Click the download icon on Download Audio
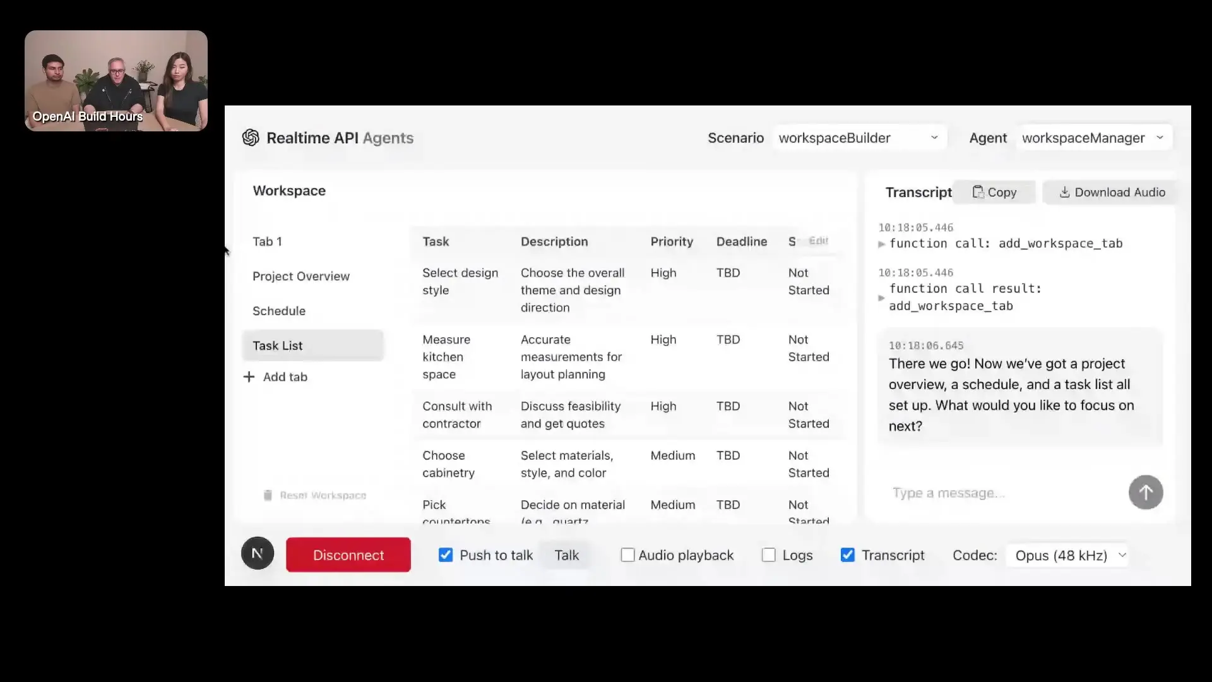The height and width of the screenshot is (682, 1212). click(x=1064, y=192)
